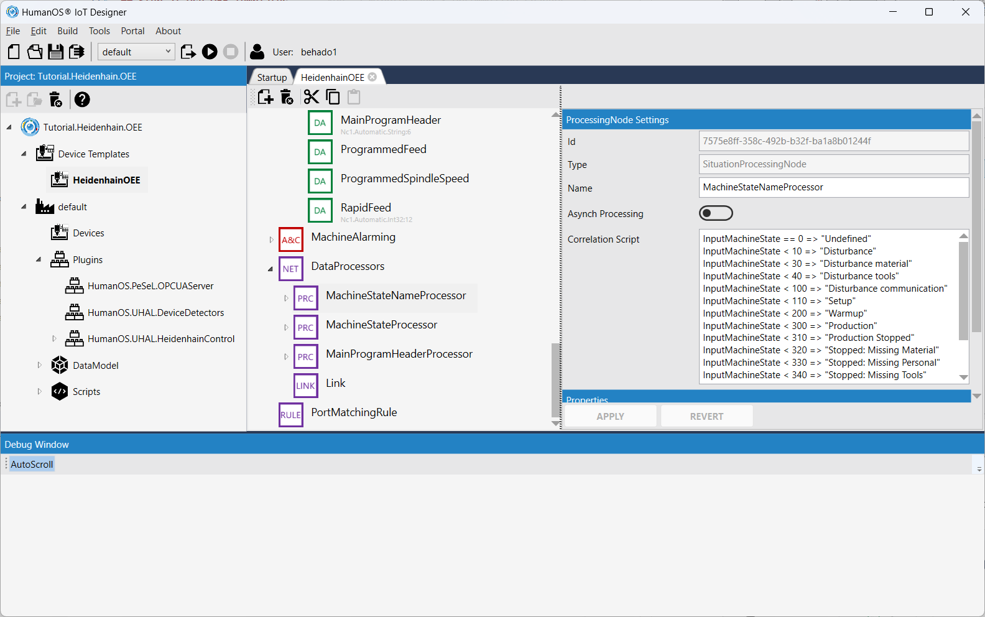Open the Tools menu

(x=99, y=31)
